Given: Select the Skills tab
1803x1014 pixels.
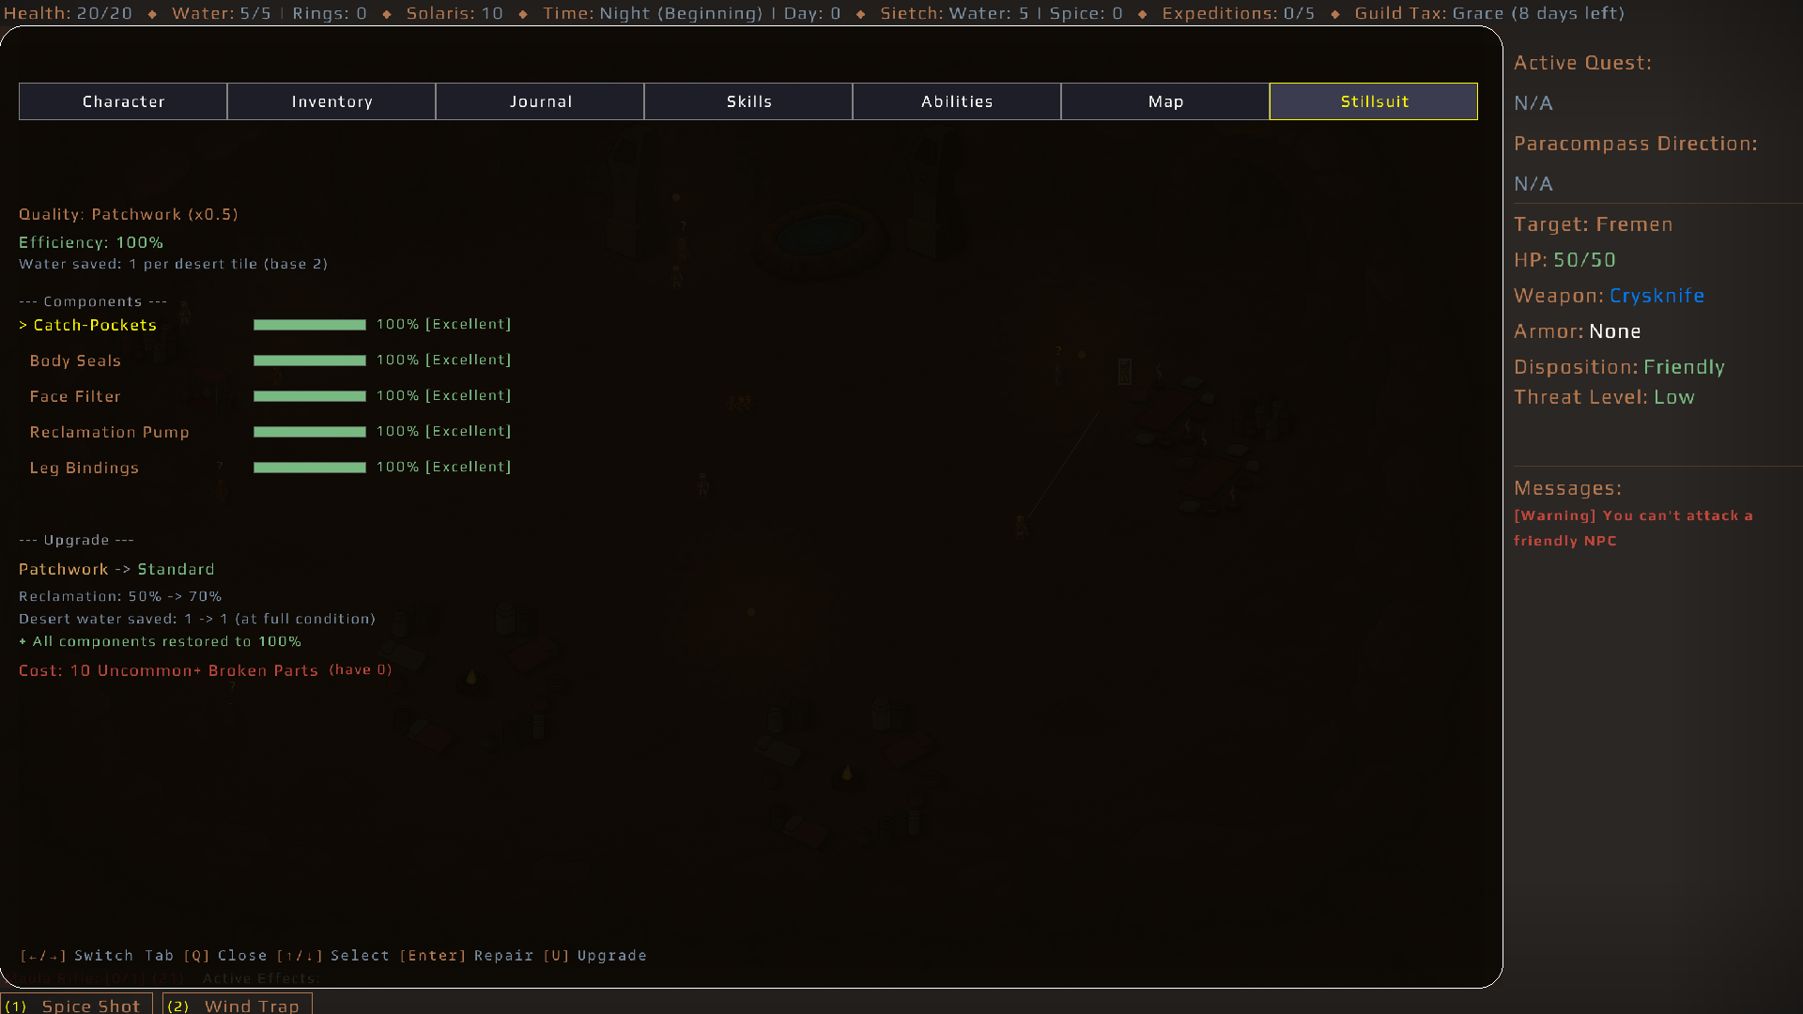Looking at the screenshot, I should (748, 101).
